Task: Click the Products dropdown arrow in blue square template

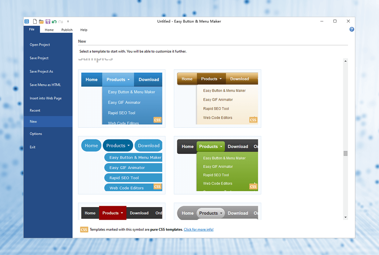Action: (x=129, y=80)
